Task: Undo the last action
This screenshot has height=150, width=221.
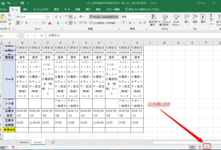Action: 9,3
